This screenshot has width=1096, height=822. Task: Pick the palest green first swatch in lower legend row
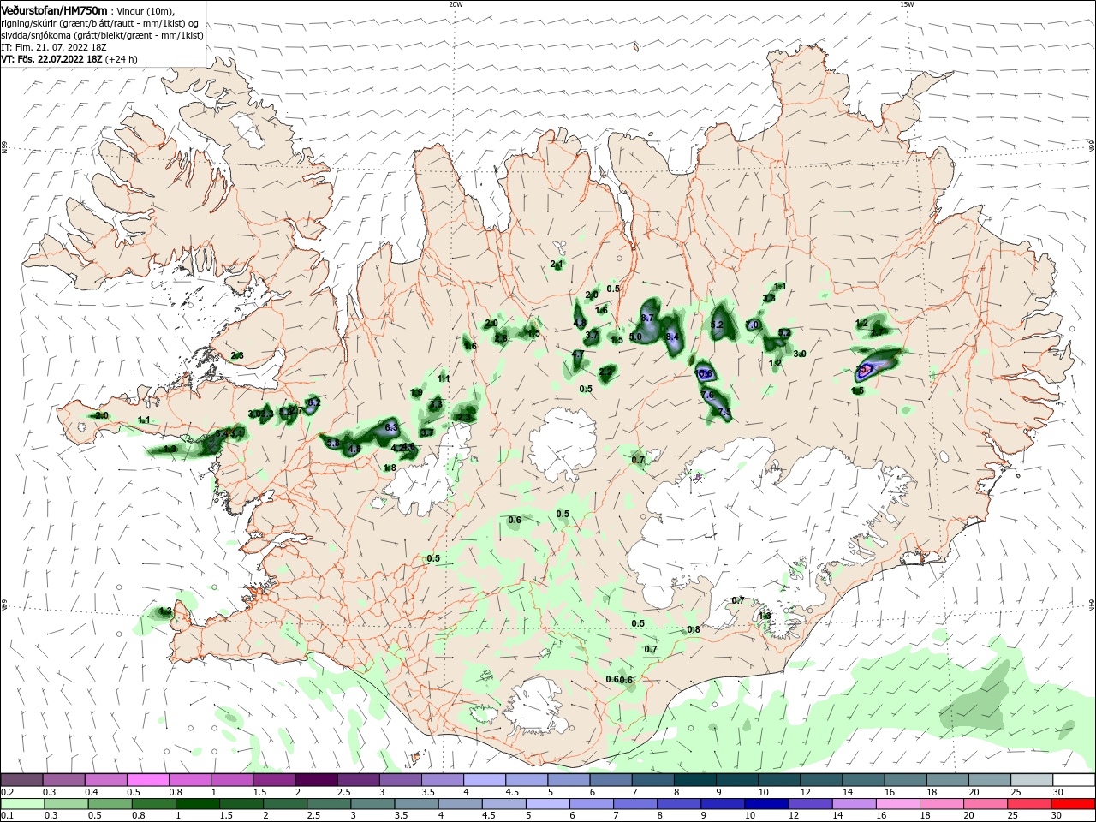[x=21, y=804]
